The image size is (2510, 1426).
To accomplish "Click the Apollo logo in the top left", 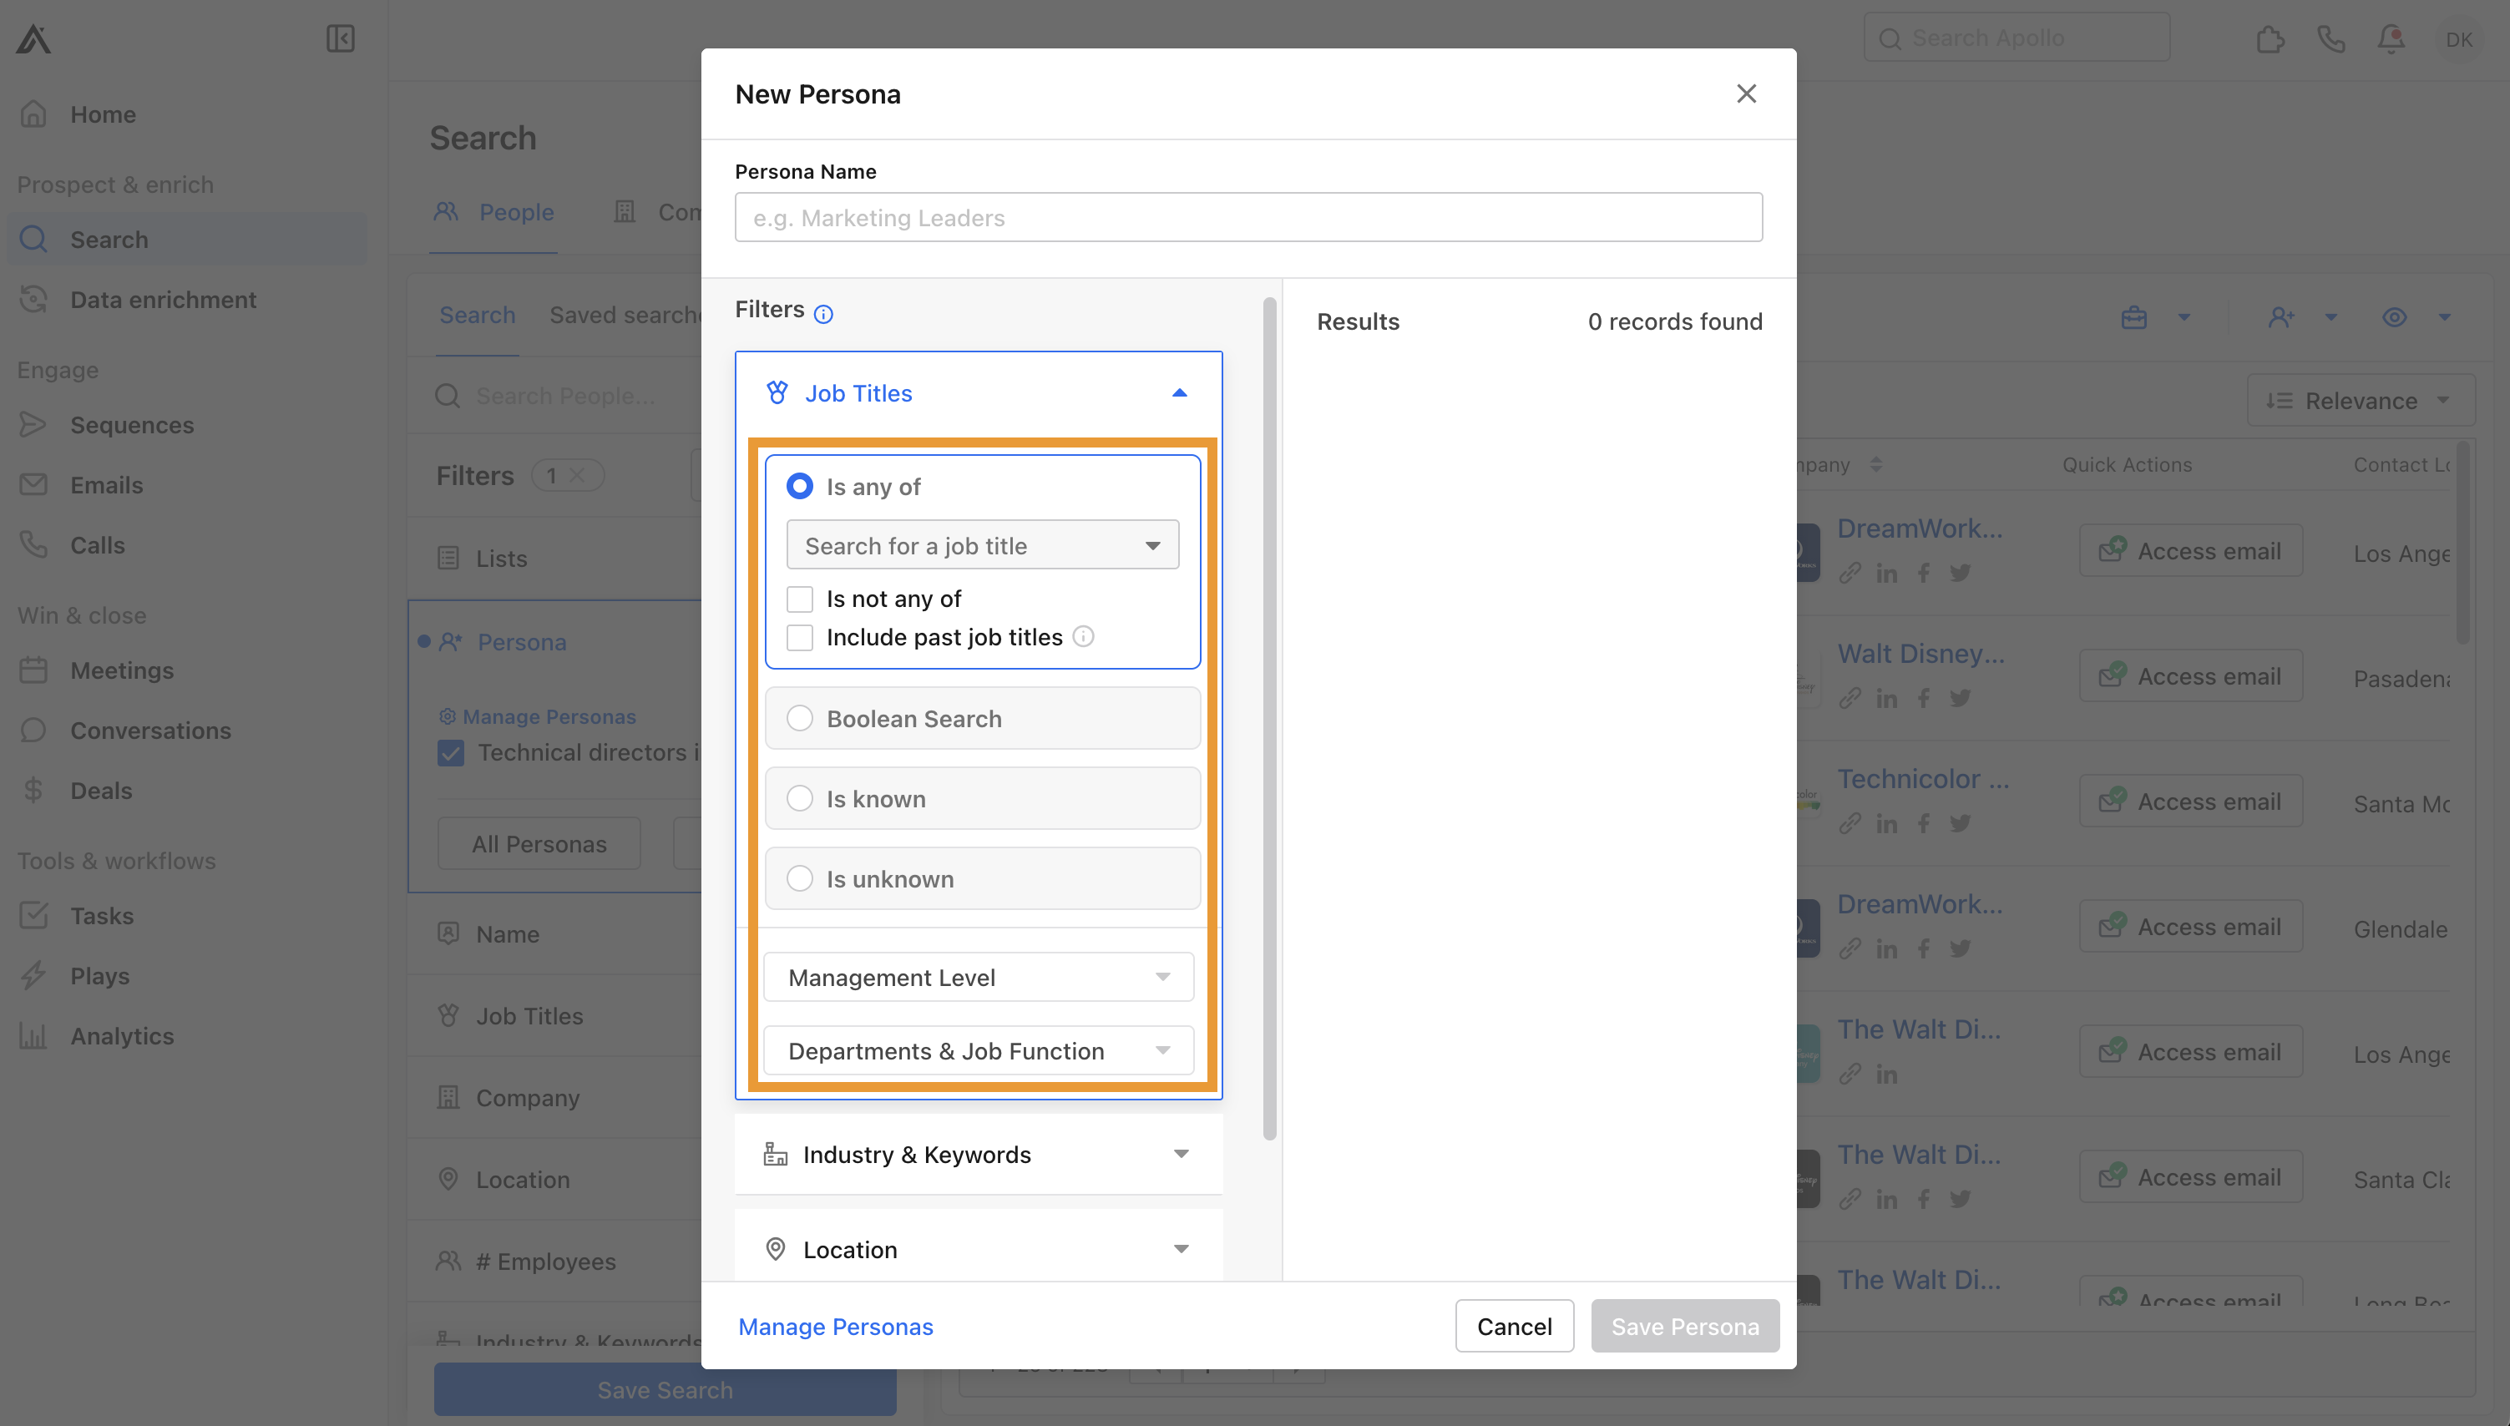I will point(33,38).
